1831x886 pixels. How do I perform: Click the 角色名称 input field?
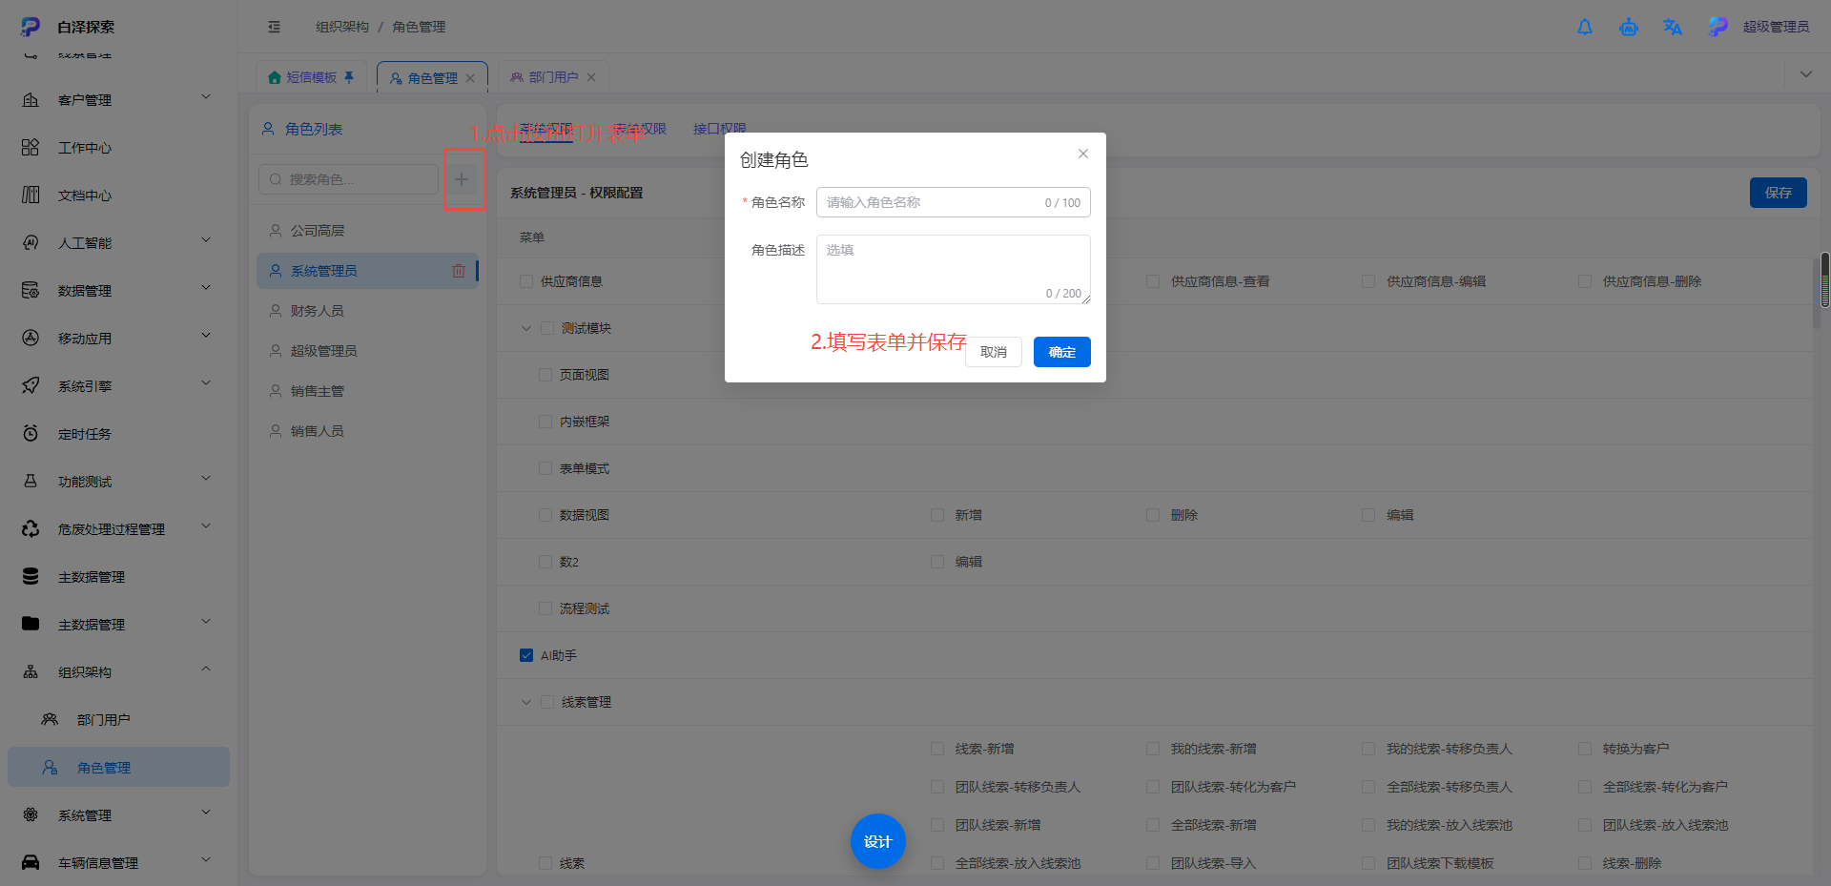[954, 202]
